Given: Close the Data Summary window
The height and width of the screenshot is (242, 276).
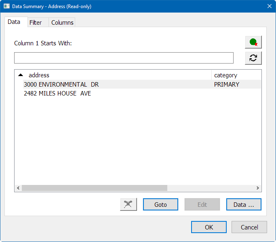Looking at the screenshot, I should 269,6.
